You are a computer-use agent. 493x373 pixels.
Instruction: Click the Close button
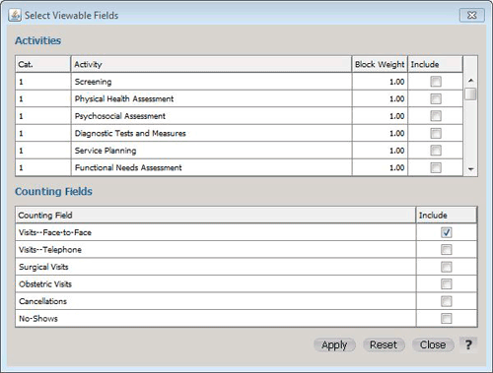tap(433, 344)
